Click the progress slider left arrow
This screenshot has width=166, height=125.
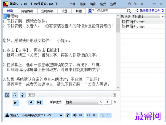29,95
